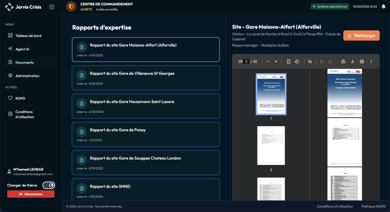Go to Agent AI page
Image resolution: width=390 pixels, height=212 pixels.
click(22, 49)
